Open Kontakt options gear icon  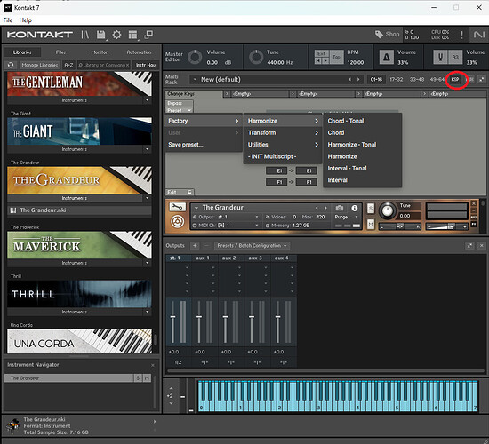coord(117,35)
